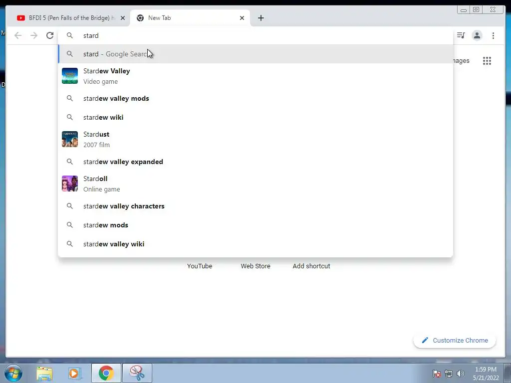Select the New Tab tab

[x=190, y=18]
